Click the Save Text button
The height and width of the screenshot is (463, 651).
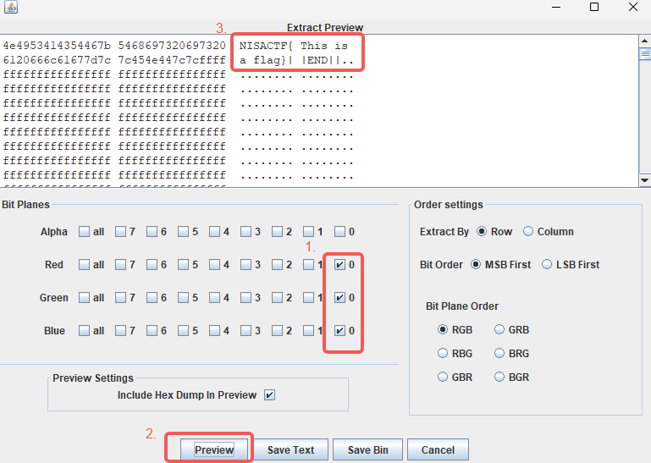pos(290,450)
